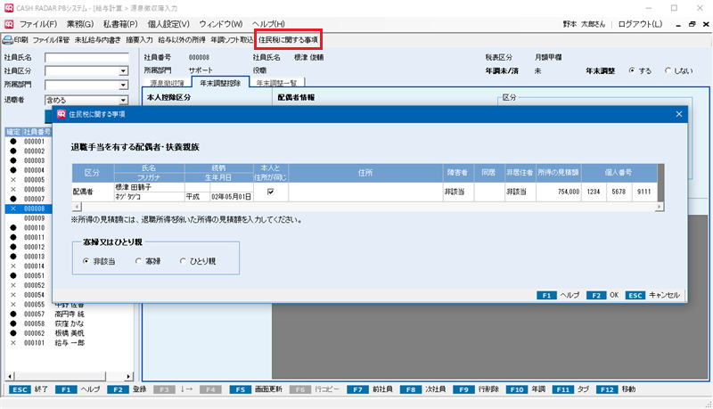This screenshot has height=409, width=713.
Task: Click 給与以外の所得 in the toolbar
Action: coord(182,40)
